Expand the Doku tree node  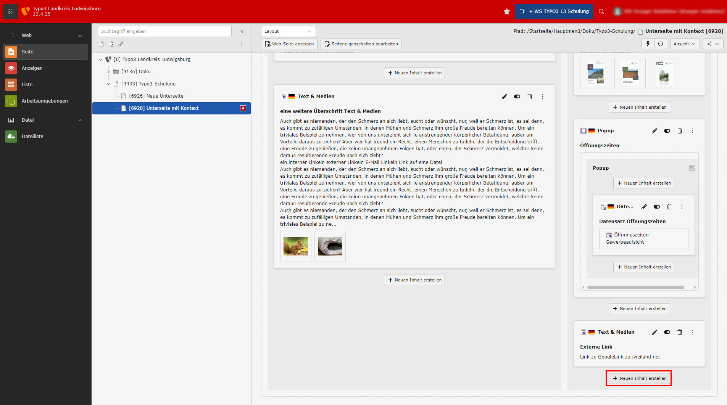click(108, 72)
